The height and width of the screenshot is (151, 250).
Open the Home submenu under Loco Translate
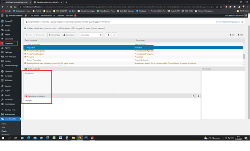click(4, 124)
